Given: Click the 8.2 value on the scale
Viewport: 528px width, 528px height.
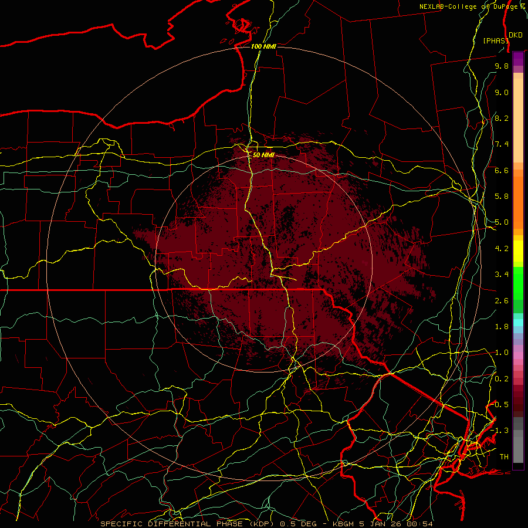Looking at the screenshot, I should (x=502, y=118).
